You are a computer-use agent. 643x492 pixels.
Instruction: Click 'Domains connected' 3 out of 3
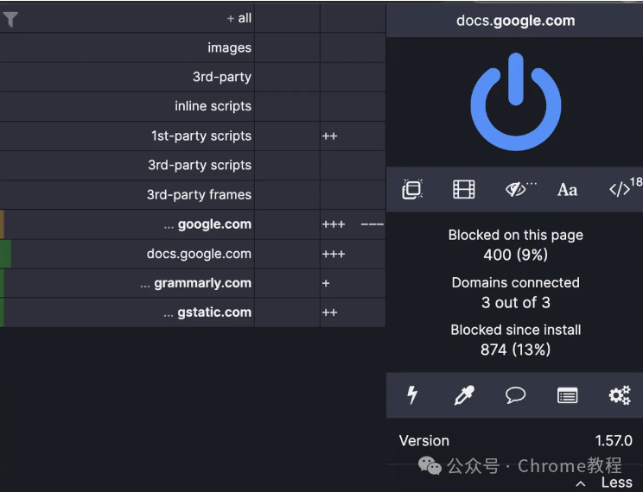click(x=515, y=292)
